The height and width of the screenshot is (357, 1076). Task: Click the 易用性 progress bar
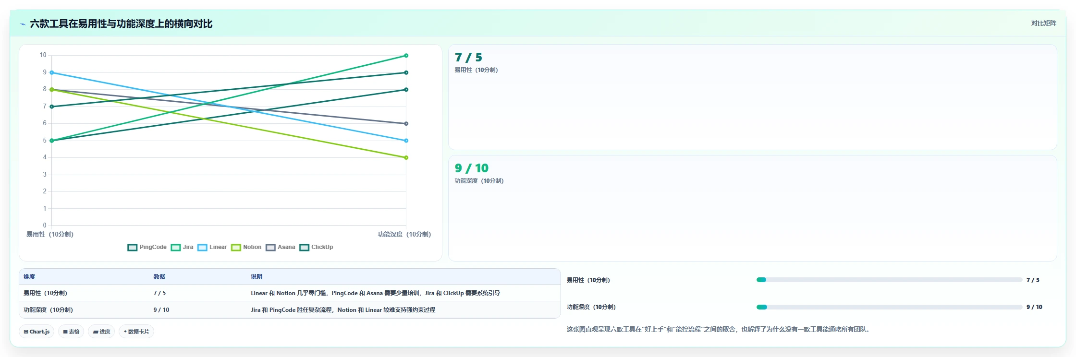pos(889,280)
